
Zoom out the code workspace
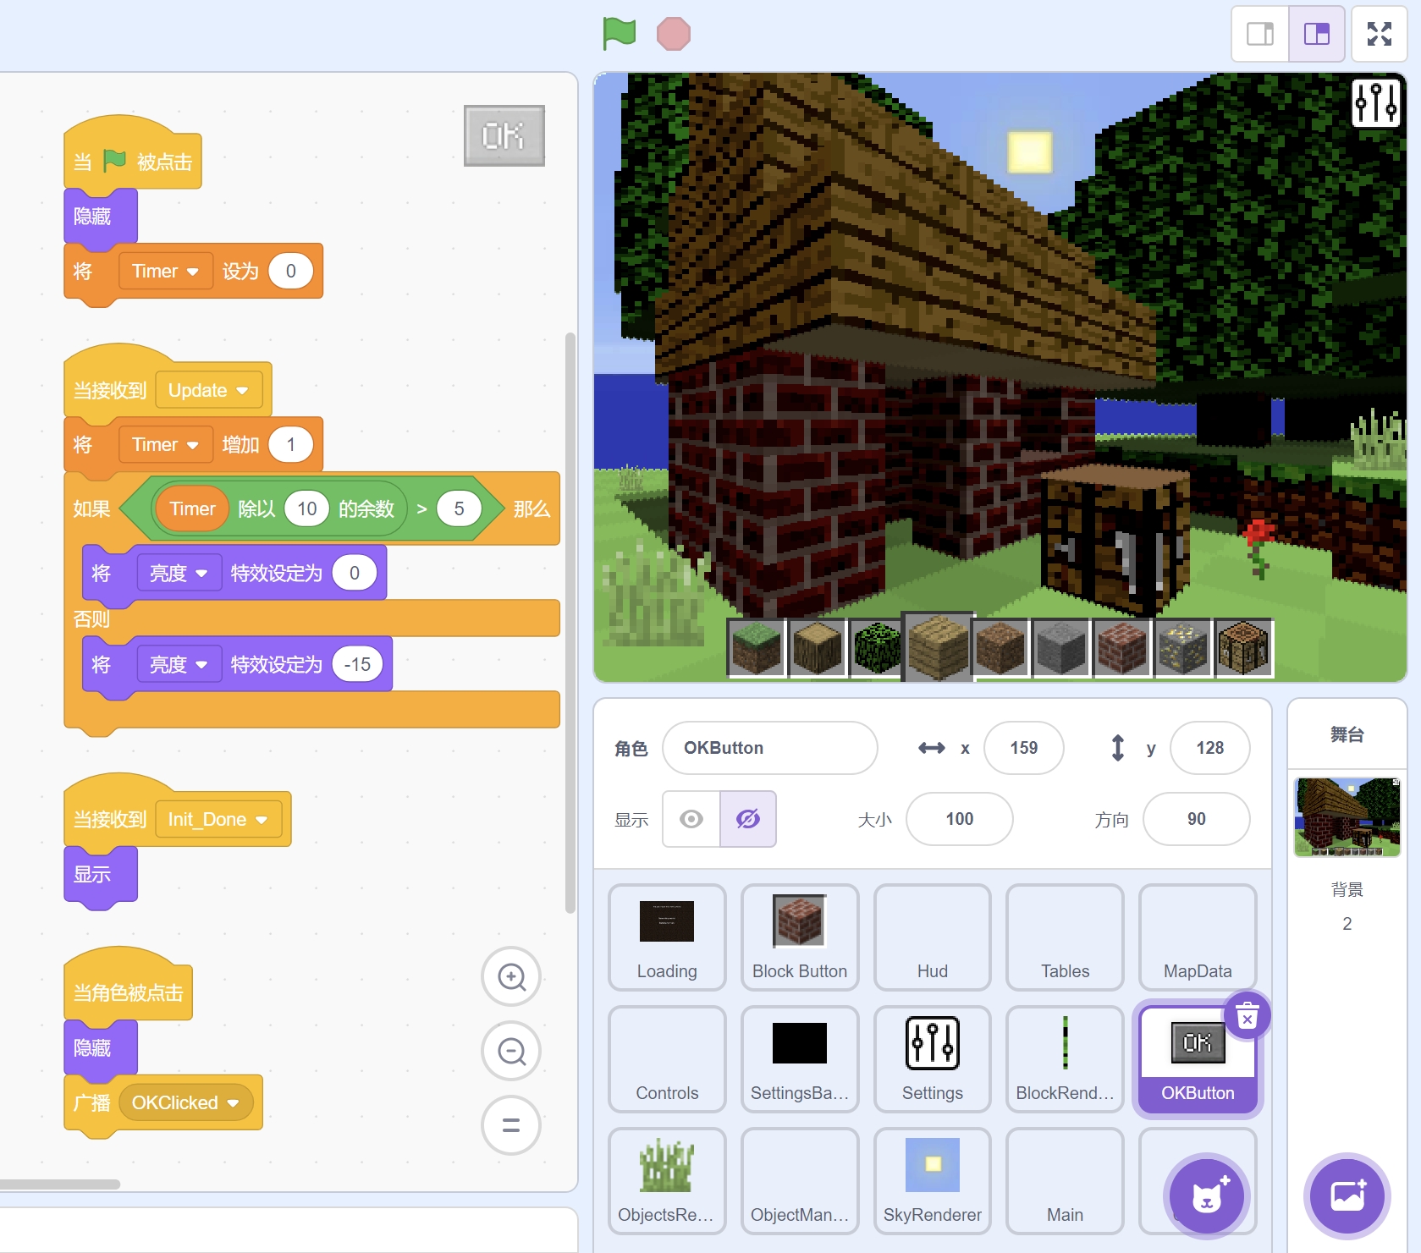511,1051
